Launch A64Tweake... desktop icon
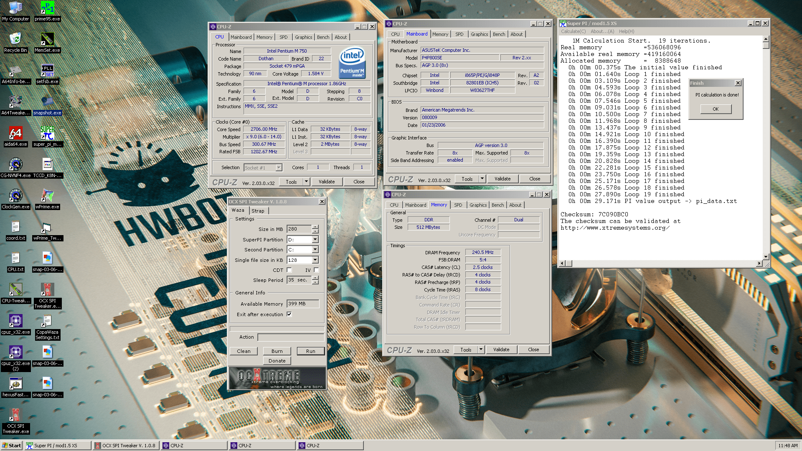The width and height of the screenshot is (802, 451). click(x=15, y=105)
